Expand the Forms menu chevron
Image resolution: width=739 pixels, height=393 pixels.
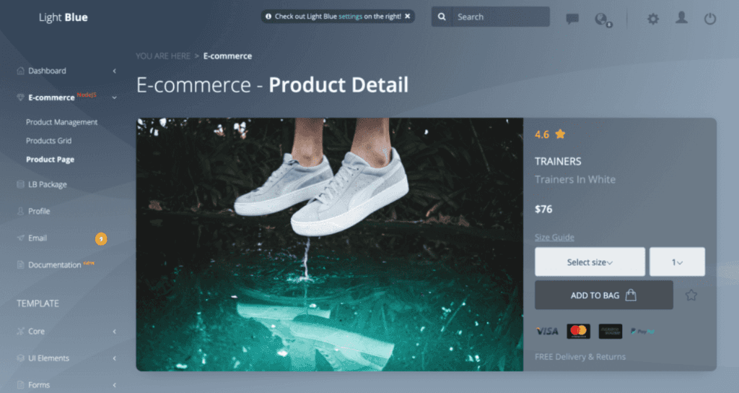(x=115, y=385)
